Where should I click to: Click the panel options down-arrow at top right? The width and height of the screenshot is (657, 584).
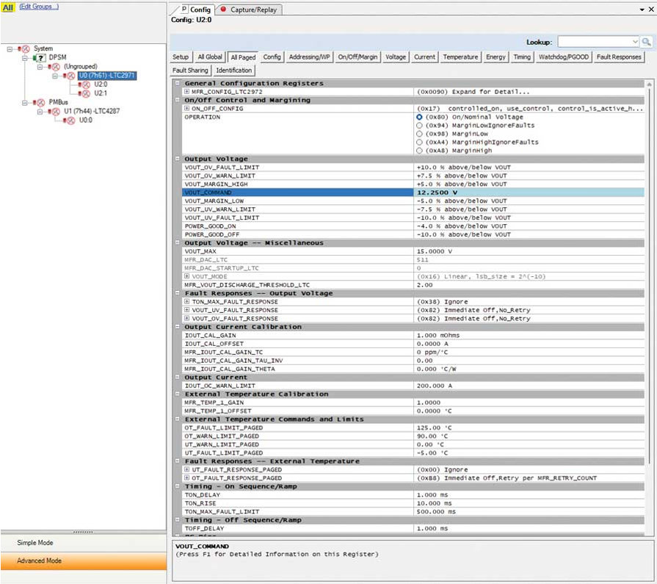642,10
